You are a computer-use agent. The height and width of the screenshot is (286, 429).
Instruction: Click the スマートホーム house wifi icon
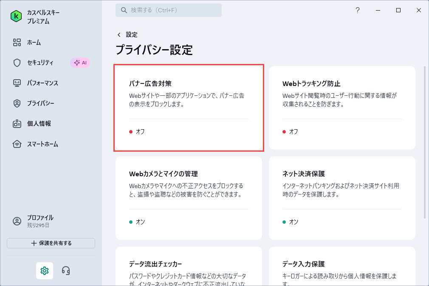point(17,144)
